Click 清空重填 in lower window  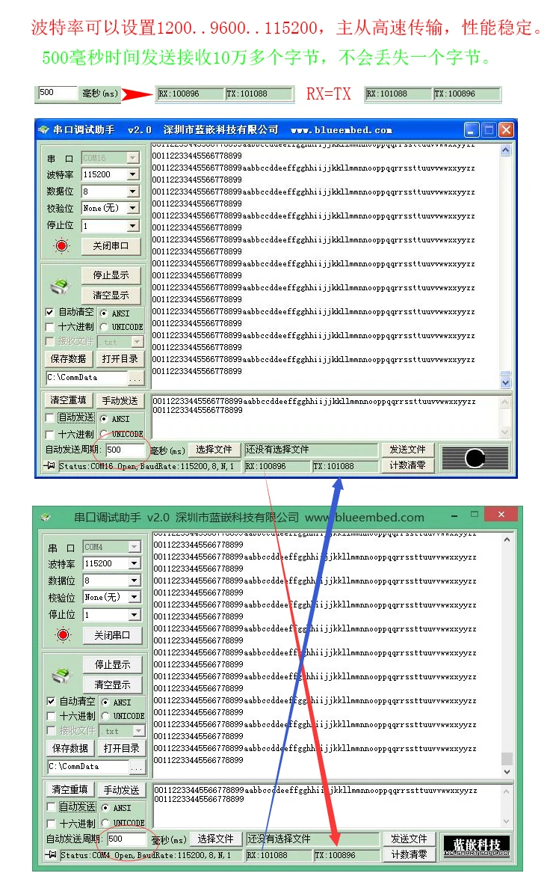pos(70,789)
